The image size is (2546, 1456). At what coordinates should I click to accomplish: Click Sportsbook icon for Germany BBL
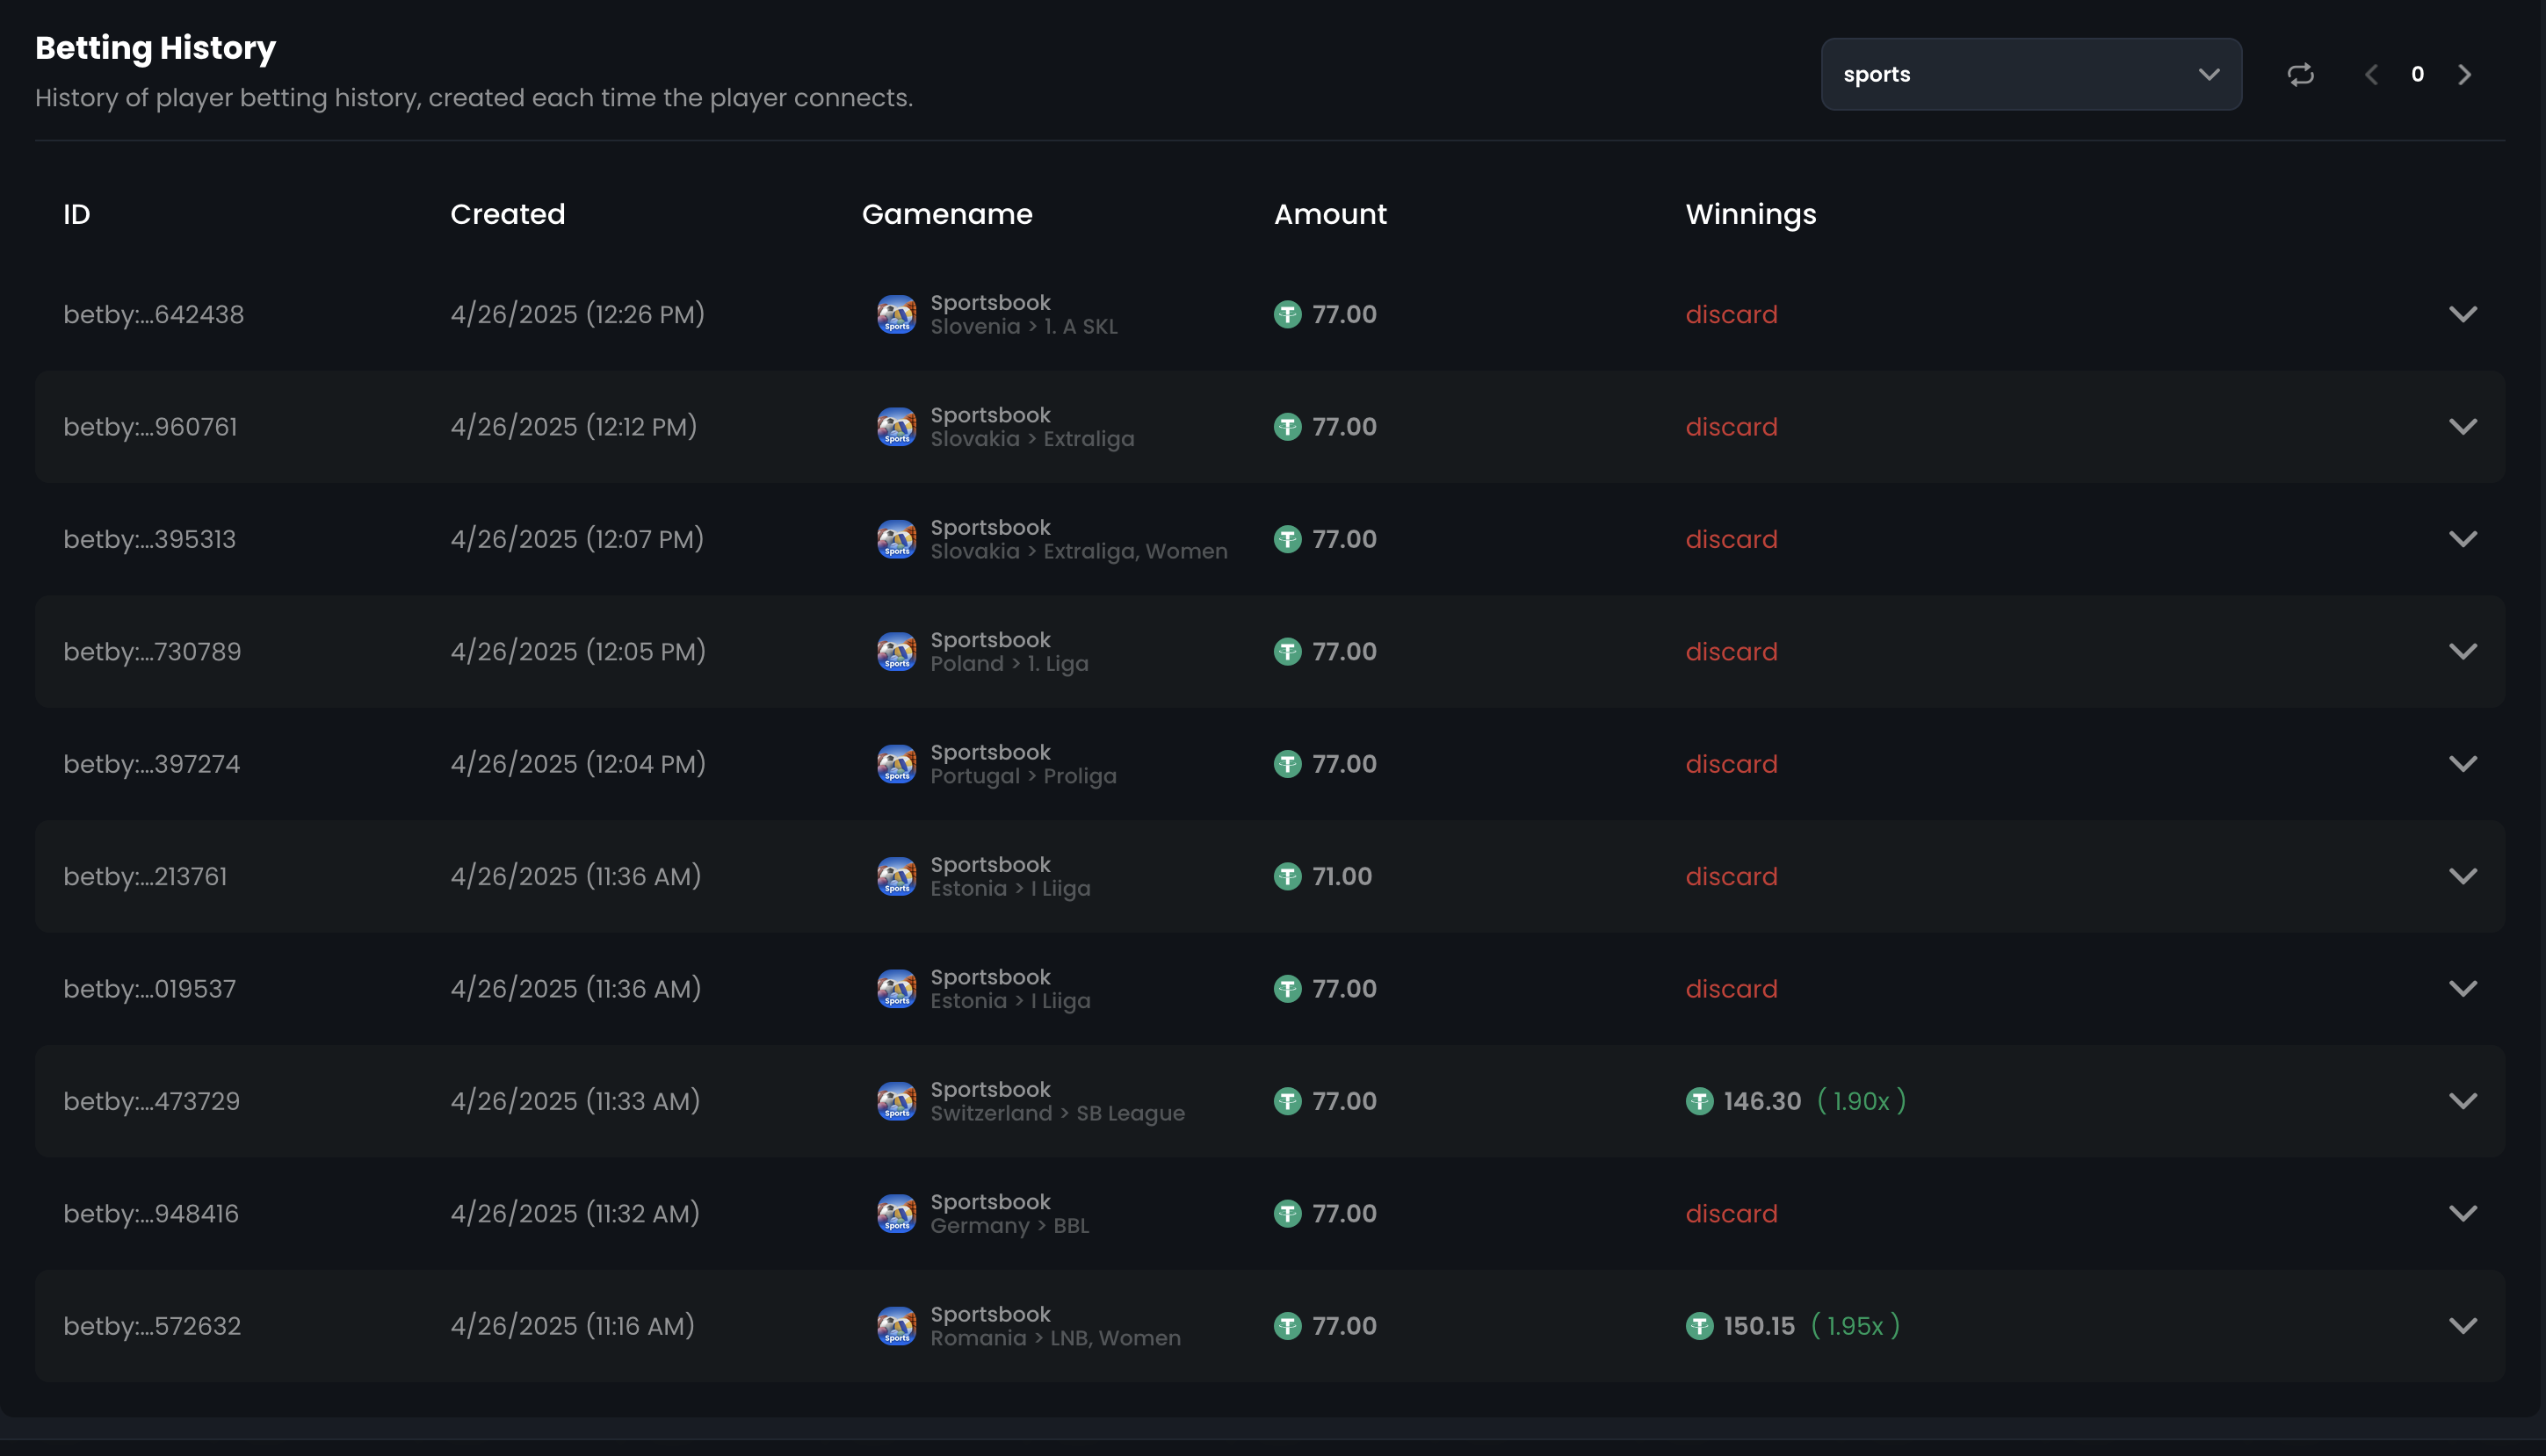coord(896,1213)
